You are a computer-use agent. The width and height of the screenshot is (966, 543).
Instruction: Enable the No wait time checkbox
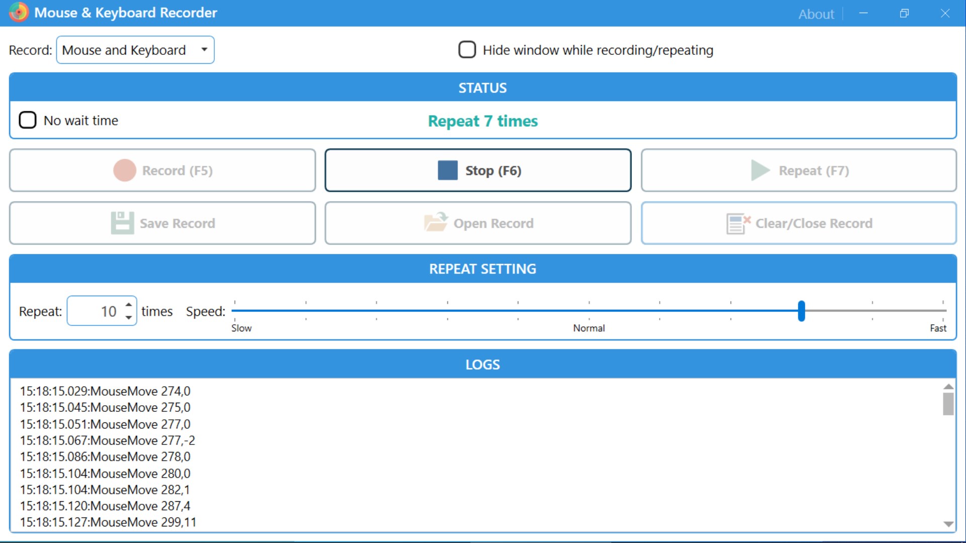pos(28,120)
